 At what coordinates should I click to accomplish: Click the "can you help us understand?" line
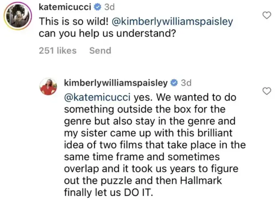108,35
